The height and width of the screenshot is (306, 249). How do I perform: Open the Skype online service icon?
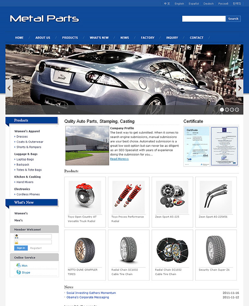(x=19, y=272)
